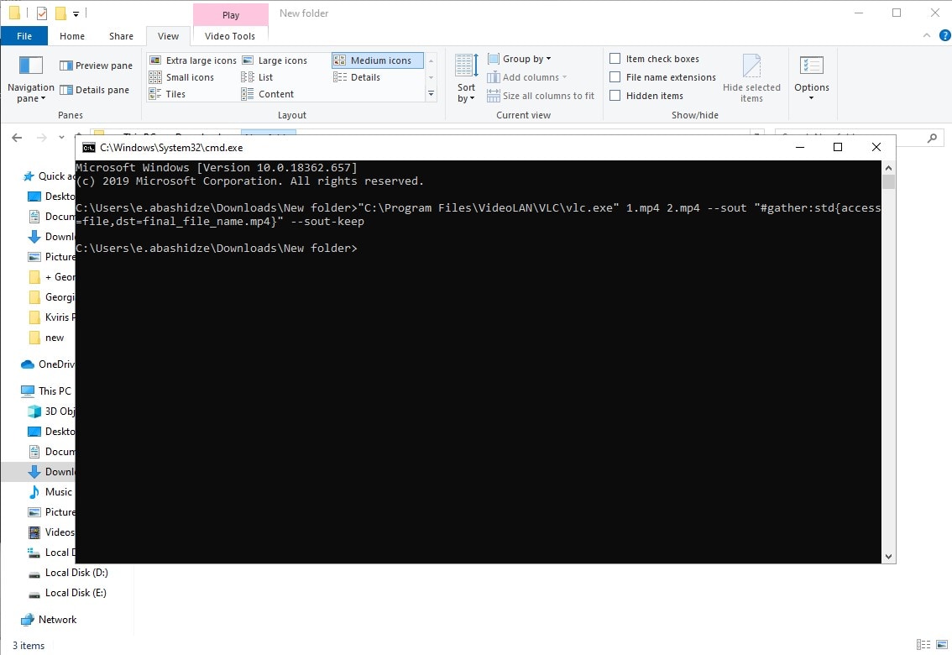The width and height of the screenshot is (952, 655).
Task: Open the File menu in Explorer
Action: click(x=24, y=36)
